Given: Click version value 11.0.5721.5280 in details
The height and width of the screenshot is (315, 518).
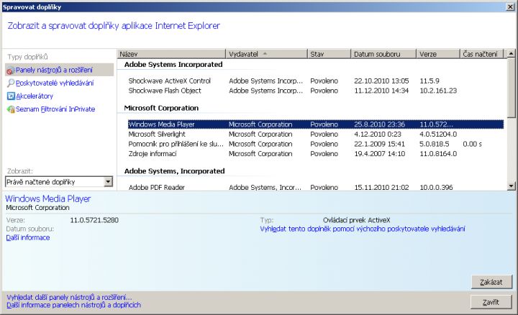Looking at the screenshot, I should click(x=94, y=220).
